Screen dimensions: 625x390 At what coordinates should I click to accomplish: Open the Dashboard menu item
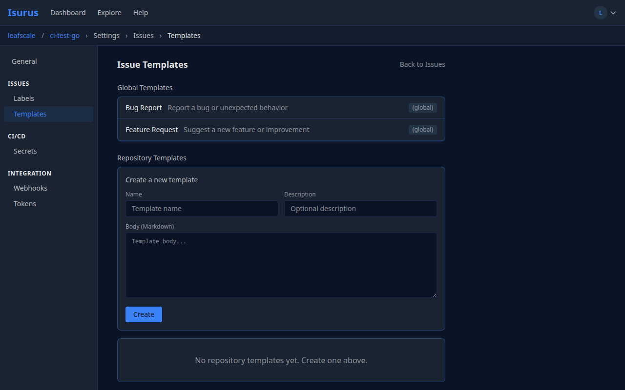coord(68,13)
